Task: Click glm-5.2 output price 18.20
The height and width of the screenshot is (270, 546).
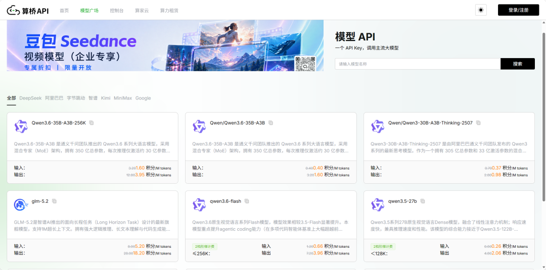Action: tap(139, 253)
